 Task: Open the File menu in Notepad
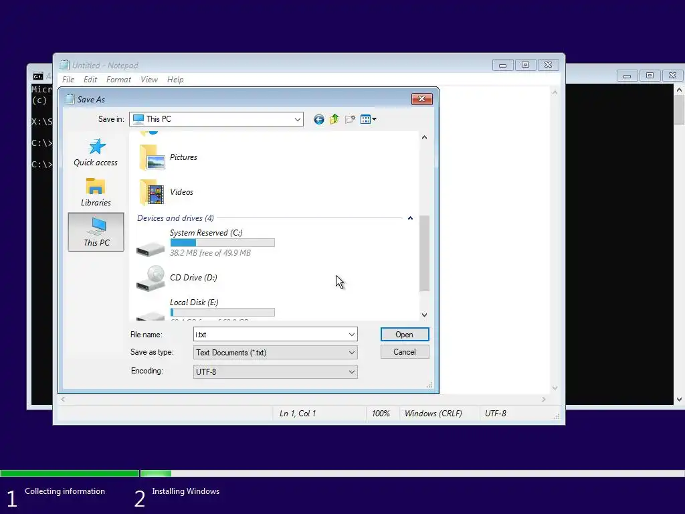point(68,80)
